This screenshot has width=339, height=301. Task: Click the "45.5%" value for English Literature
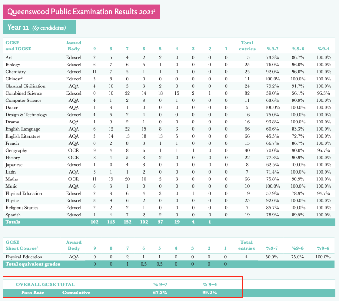tap(273, 136)
